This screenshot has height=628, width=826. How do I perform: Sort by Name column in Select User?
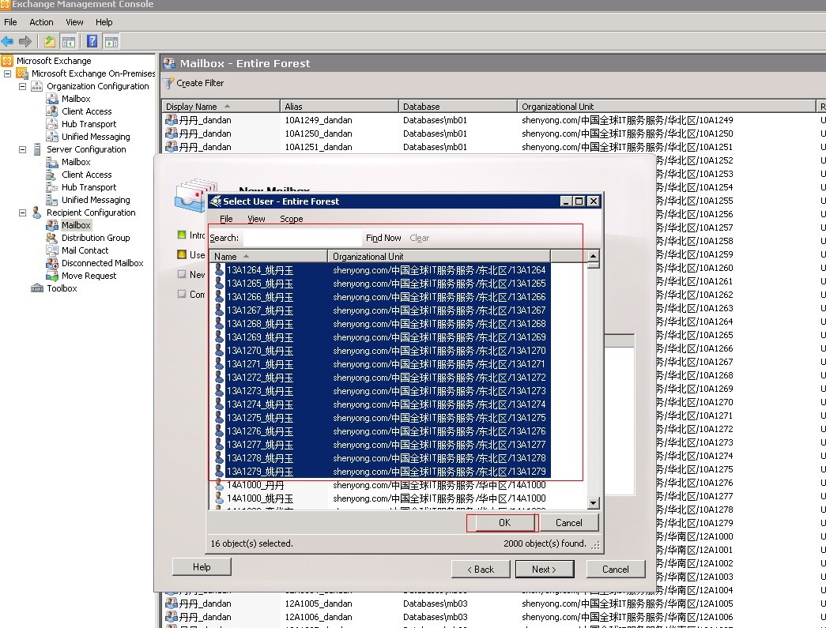pyautogui.click(x=269, y=257)
